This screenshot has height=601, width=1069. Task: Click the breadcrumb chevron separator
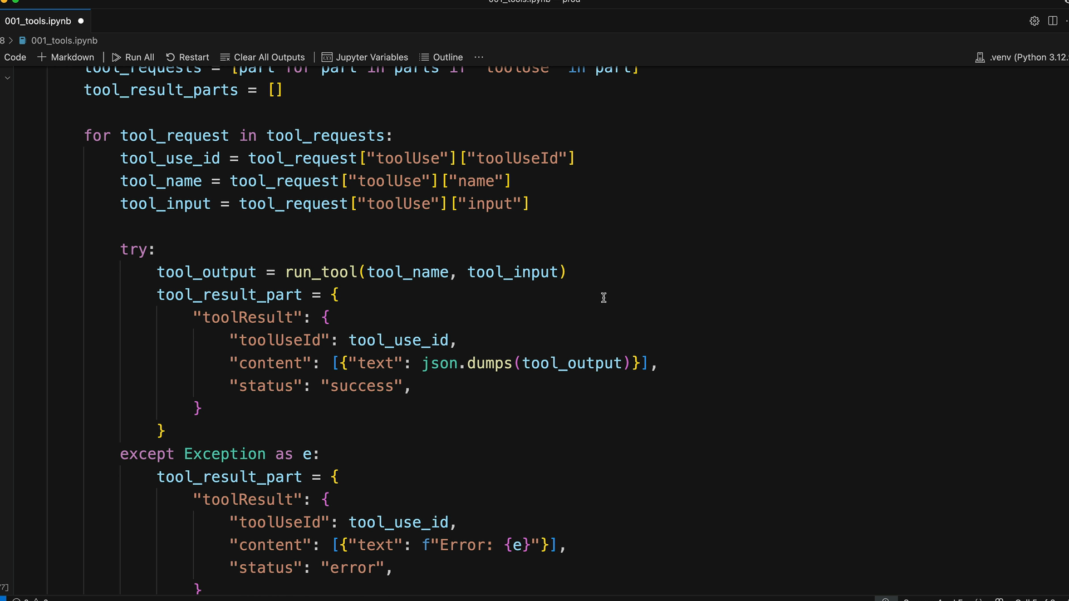tap(11, 41)
